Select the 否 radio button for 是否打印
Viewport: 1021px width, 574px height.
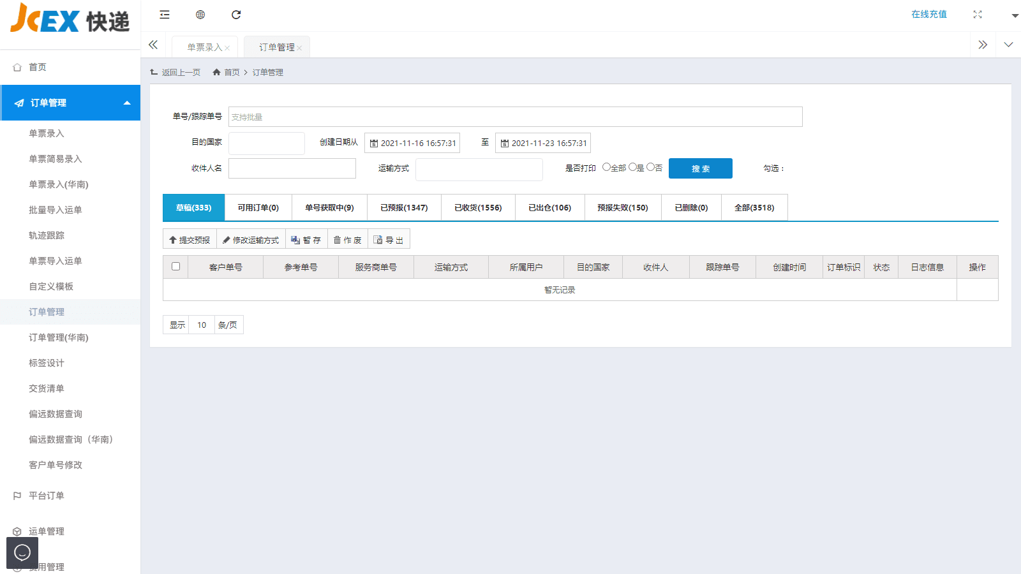(x=652, y=167)
